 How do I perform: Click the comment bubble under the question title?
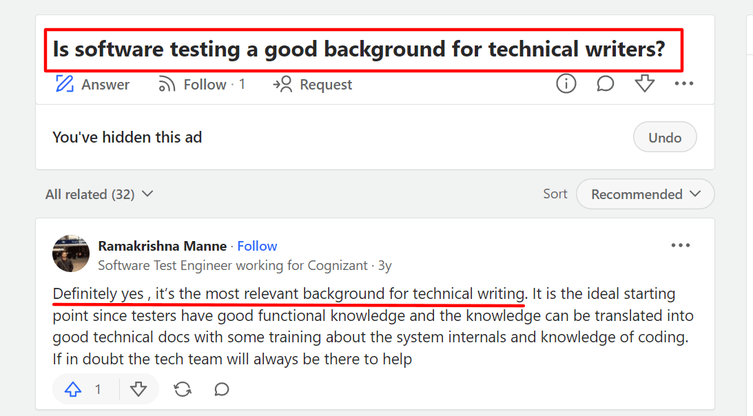click(x=605, y=83)
